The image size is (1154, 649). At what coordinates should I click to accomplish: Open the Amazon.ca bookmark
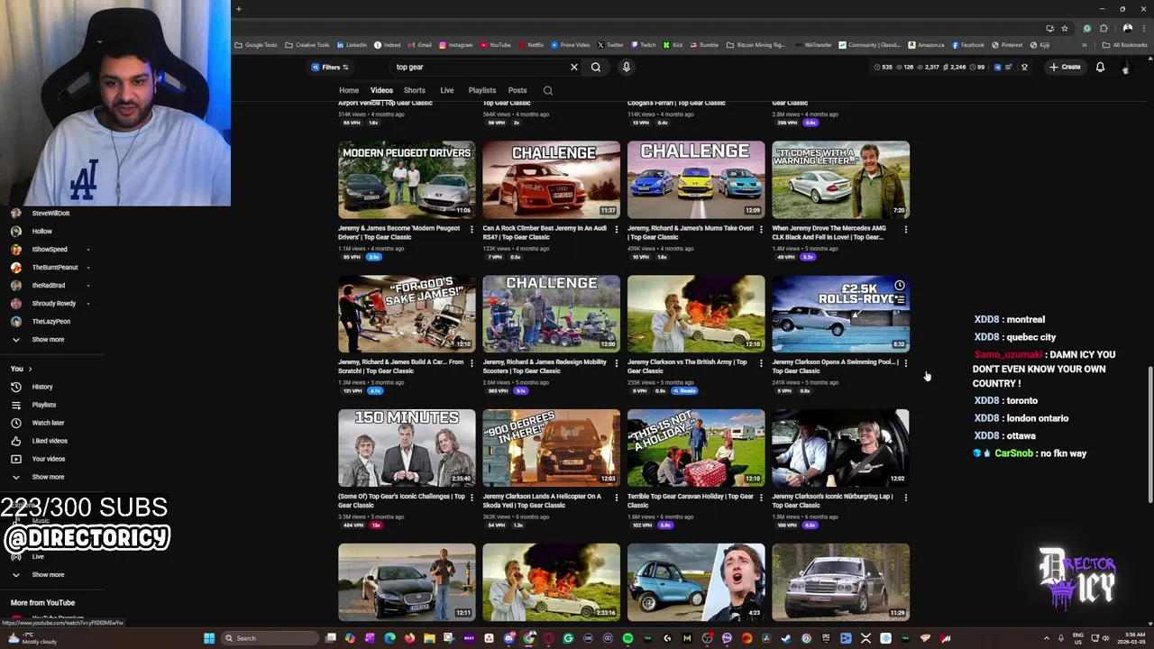pyautogui.click(x=927, y=45)
